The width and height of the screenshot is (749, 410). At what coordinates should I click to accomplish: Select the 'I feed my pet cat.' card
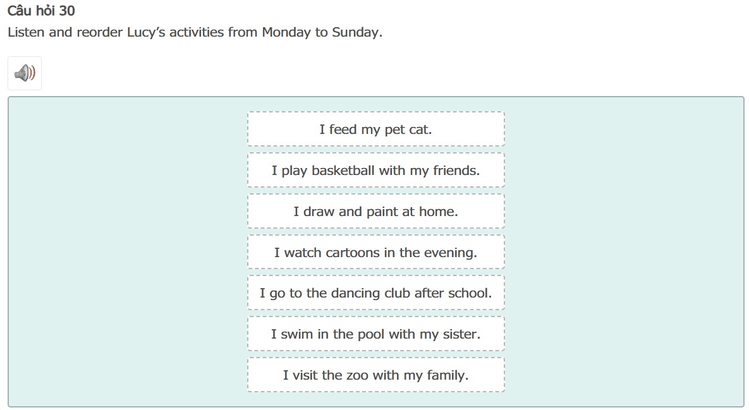(375, 130)
